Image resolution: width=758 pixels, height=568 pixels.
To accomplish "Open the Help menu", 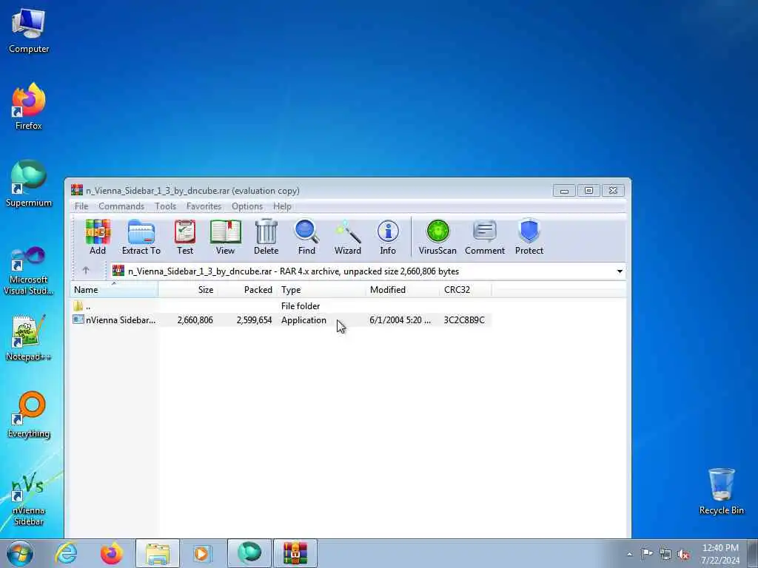I will click(x=282, y=206).
